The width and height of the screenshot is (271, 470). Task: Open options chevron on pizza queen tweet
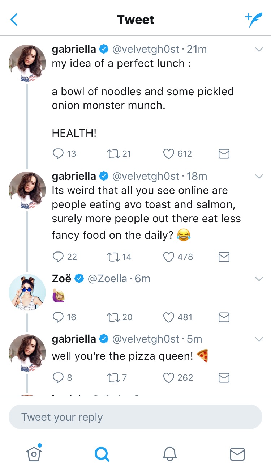(259, 339)
